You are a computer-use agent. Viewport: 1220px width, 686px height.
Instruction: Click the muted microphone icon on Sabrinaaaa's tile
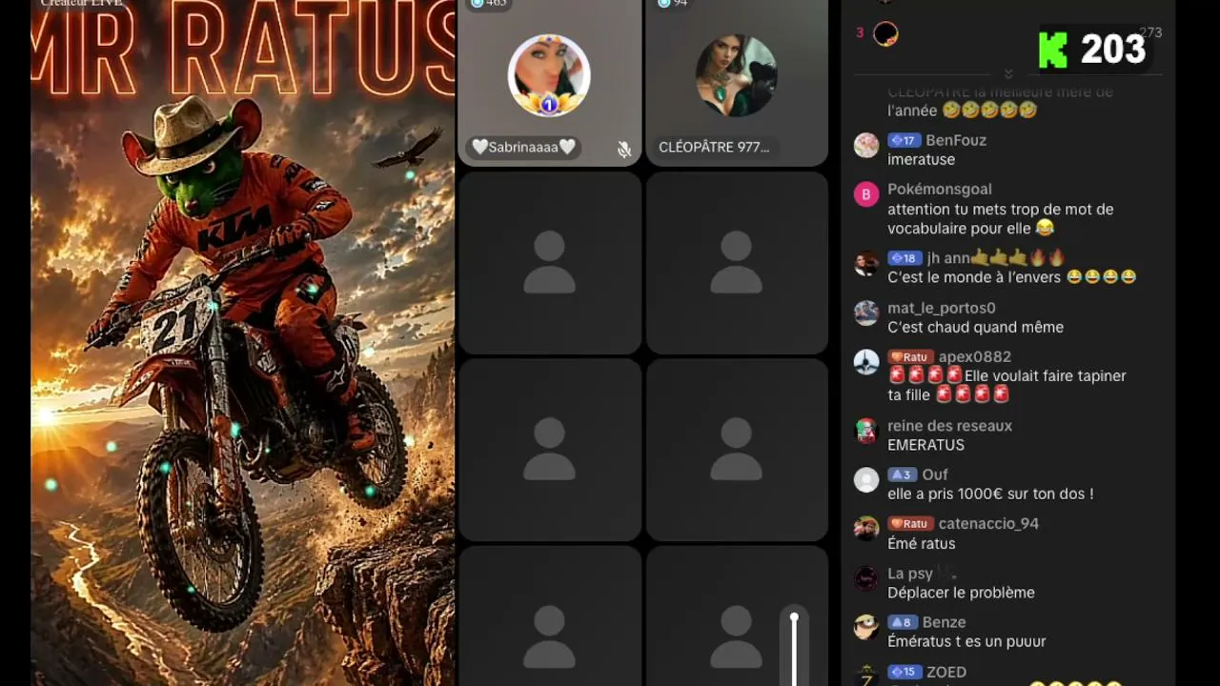[x=624, y=149]
